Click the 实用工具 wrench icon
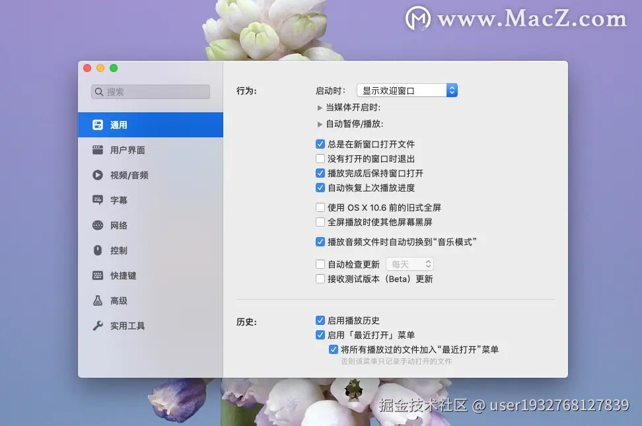The height and width of the screenshot is (426, 642). point(98,326)
